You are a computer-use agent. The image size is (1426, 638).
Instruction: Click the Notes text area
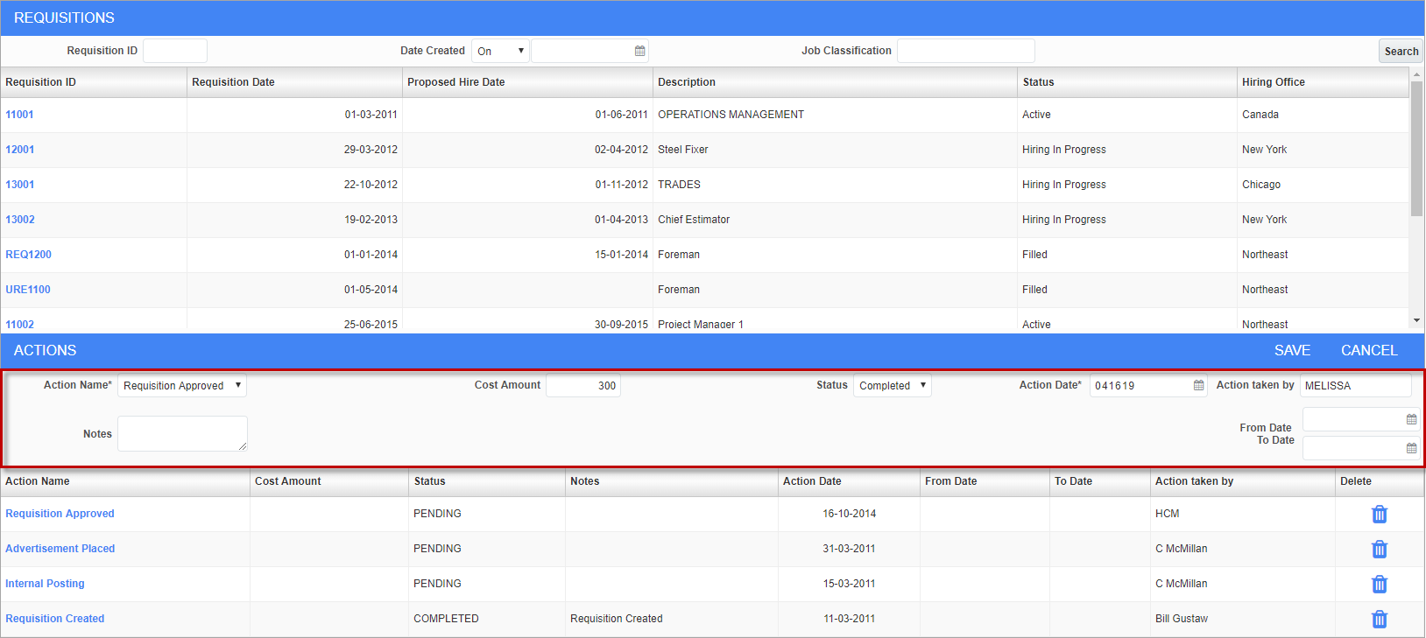click(182, 434)
